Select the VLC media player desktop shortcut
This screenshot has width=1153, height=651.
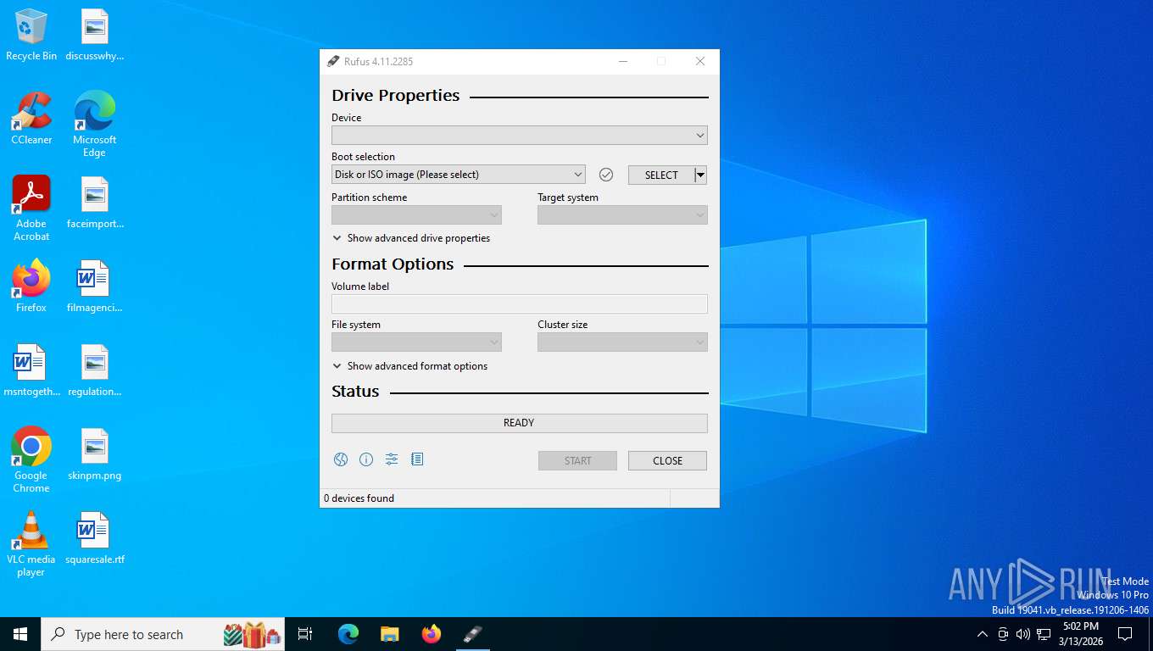(x=31, y=544)
